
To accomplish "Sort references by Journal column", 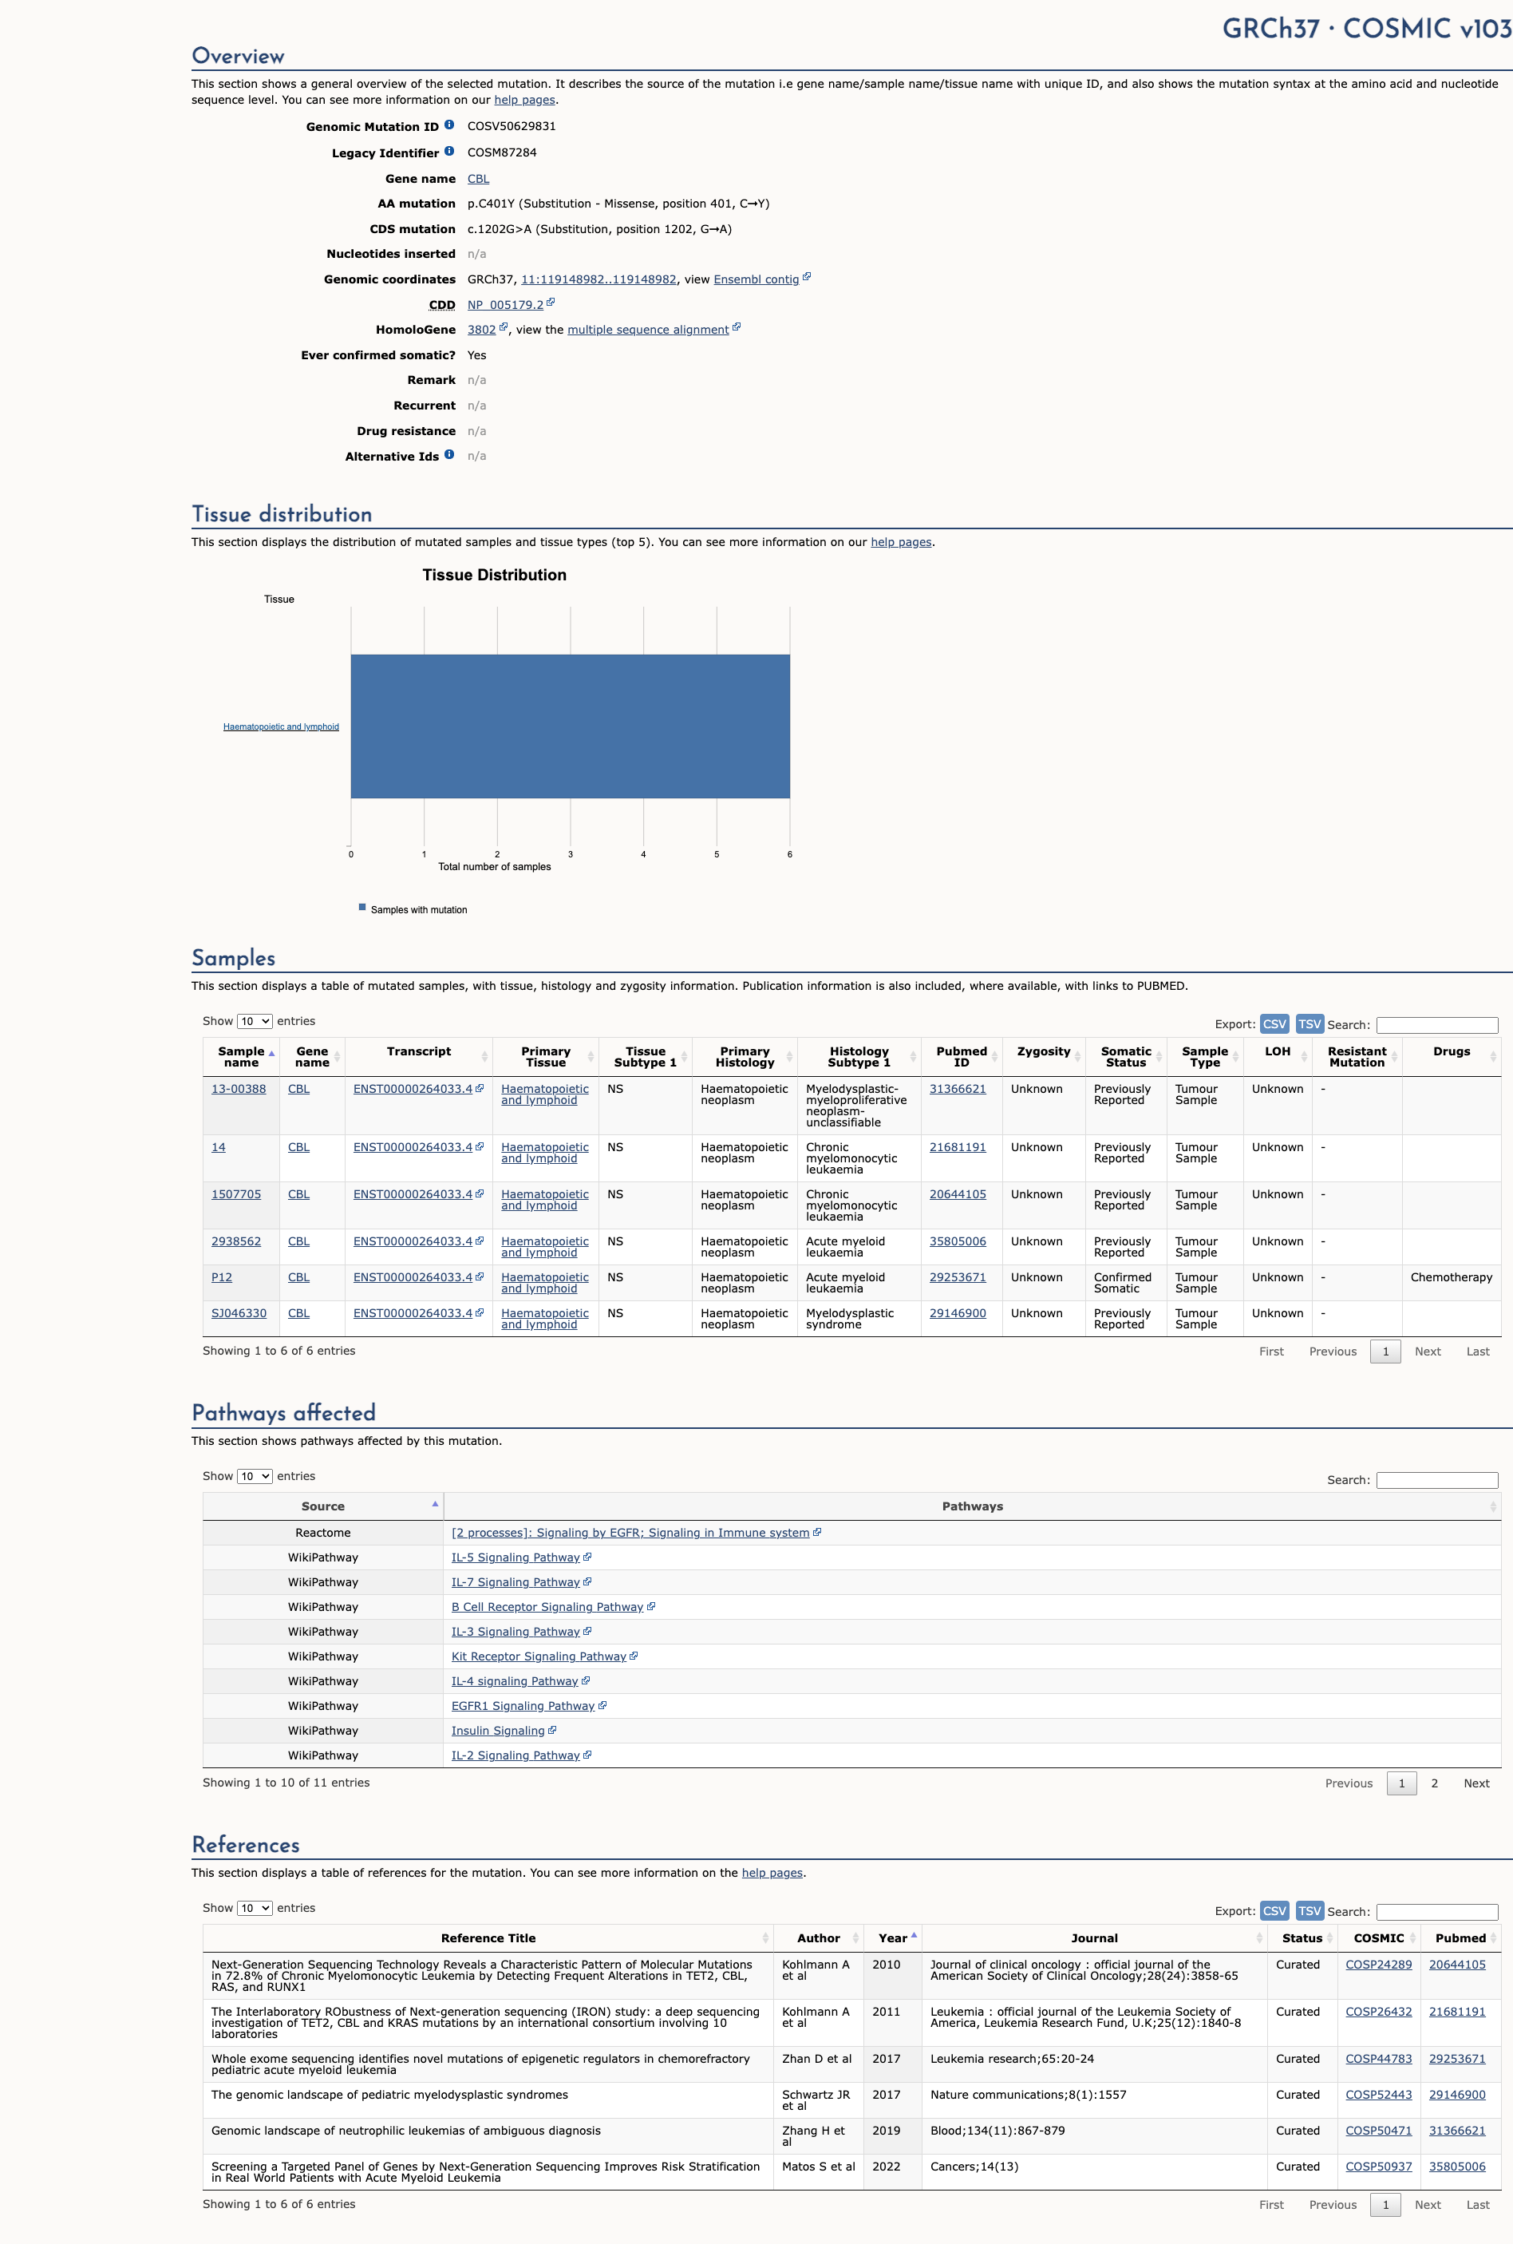I will pos(1094,1938).
